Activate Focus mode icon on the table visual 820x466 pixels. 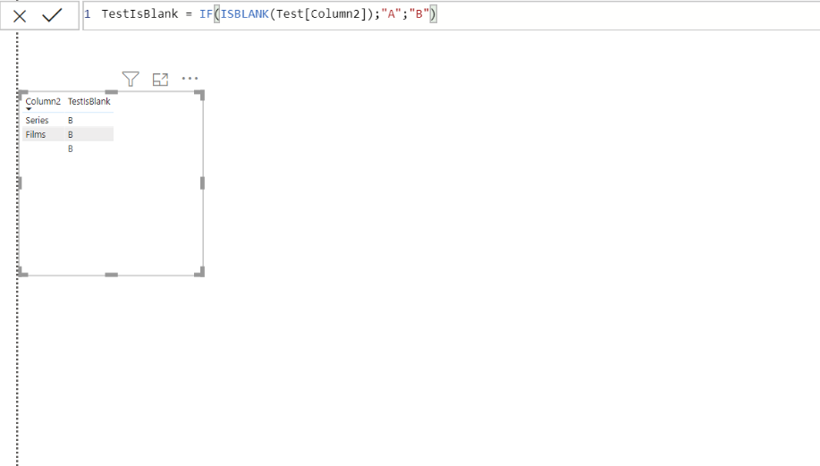pyautogui.click(x=161, y=79)
